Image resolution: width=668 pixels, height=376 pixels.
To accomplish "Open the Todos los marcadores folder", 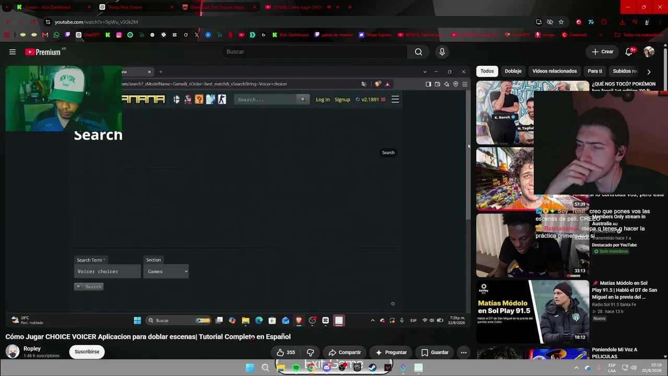I will pos(639,35).
